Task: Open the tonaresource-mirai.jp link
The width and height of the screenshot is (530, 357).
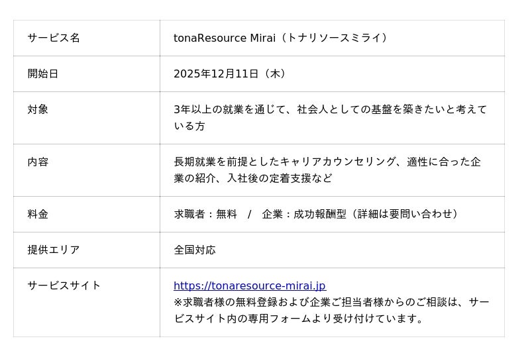Action: (x=249, y=286)
